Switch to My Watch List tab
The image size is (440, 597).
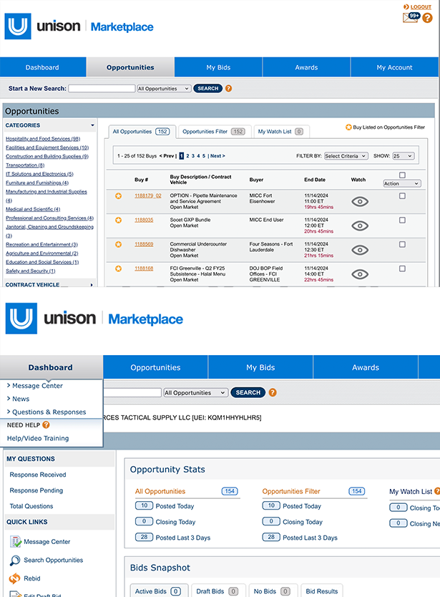coord(281,132)
